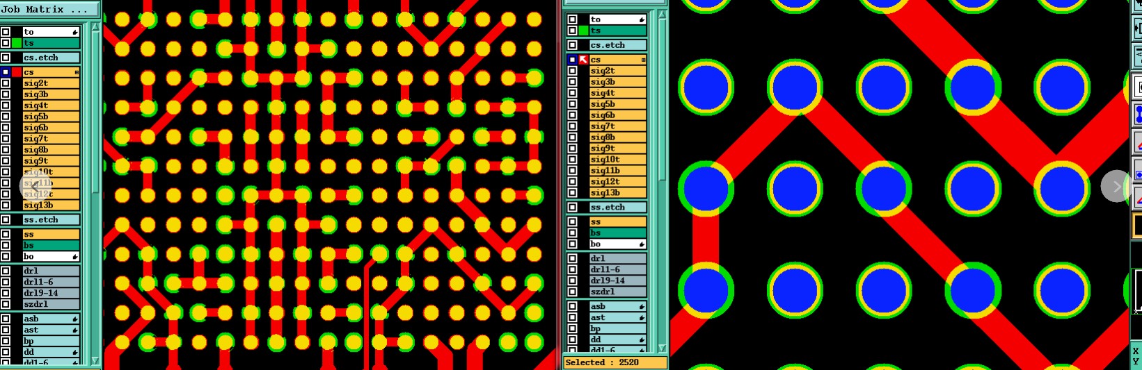Select 'sig6b' layer name in left panel
This screenshot has width=1142, height=370.
tap(51, 128)
